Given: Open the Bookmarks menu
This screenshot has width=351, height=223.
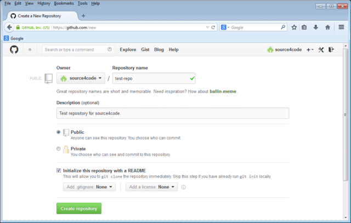Looking at the screenshot, I should point(64,3).
